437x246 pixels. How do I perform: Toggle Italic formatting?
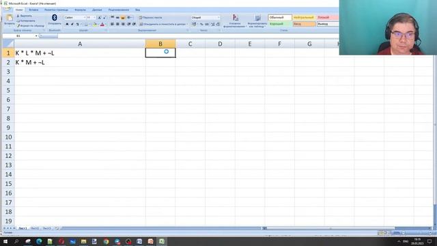tap(72, 25)
